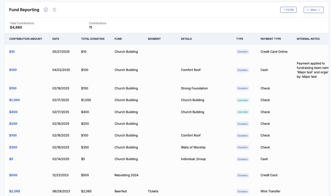Image resolution: width=331 pixels, height=196 pixels.
Task: Click the Fund Reporting title
Action: click(24, 10)
